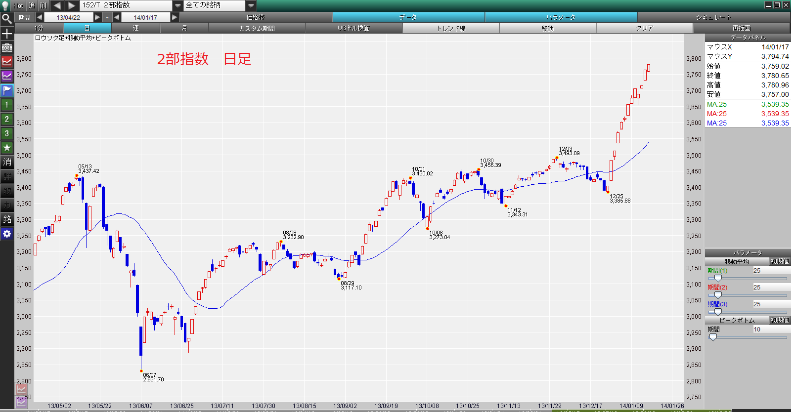Click the 削 delete button

point(44,5)
